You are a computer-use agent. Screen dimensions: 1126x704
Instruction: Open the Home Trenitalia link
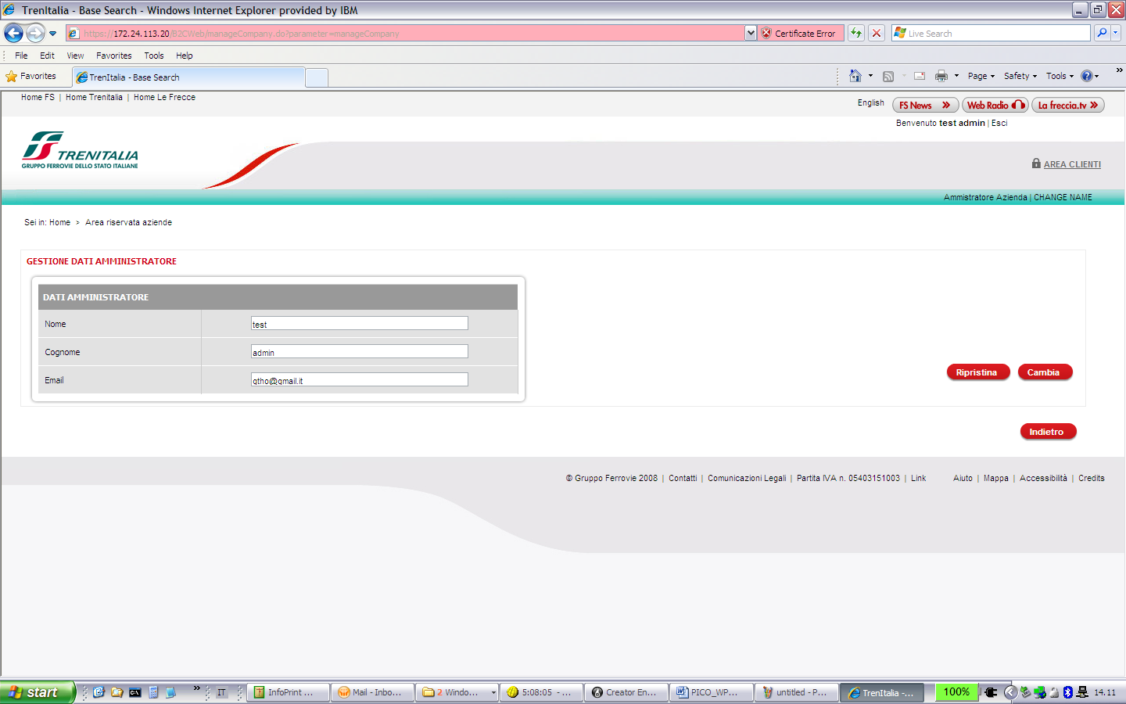(x=94, y=97)
